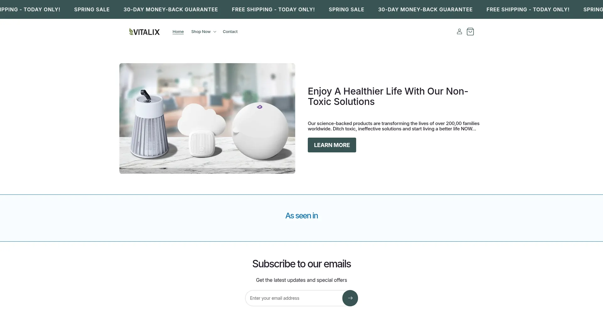The image size is (603, 312).
Task: Click the cloud-shaped device in hero image
Action: (x=202, y=129)
